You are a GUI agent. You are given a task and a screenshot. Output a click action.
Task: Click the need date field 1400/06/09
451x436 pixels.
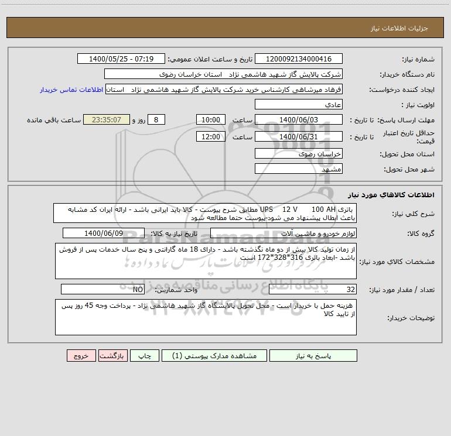pos(104,234)
